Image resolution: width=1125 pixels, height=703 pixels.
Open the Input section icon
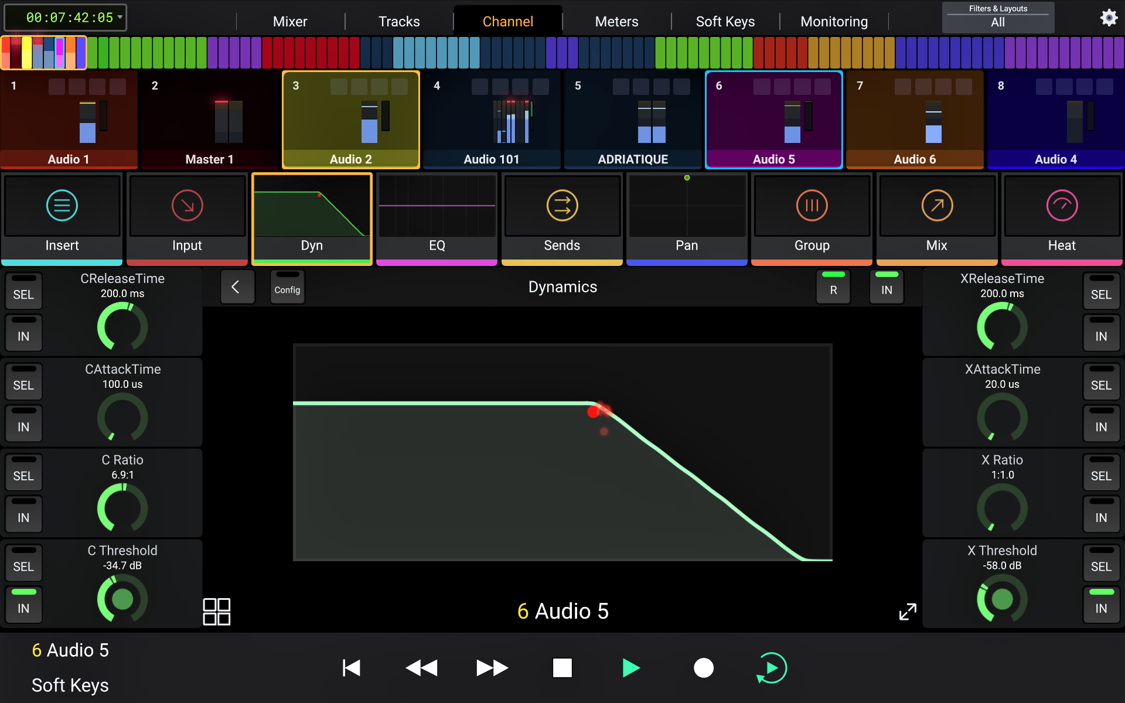click(187, 206)
